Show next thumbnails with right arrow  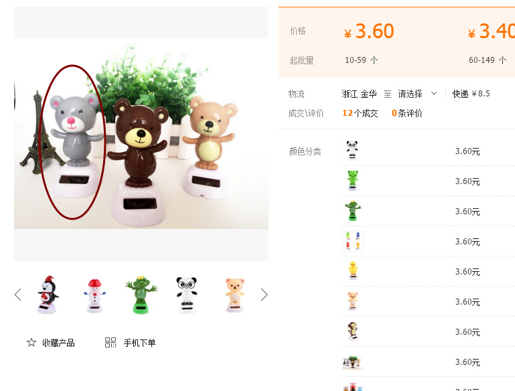(x=265, y=295)
